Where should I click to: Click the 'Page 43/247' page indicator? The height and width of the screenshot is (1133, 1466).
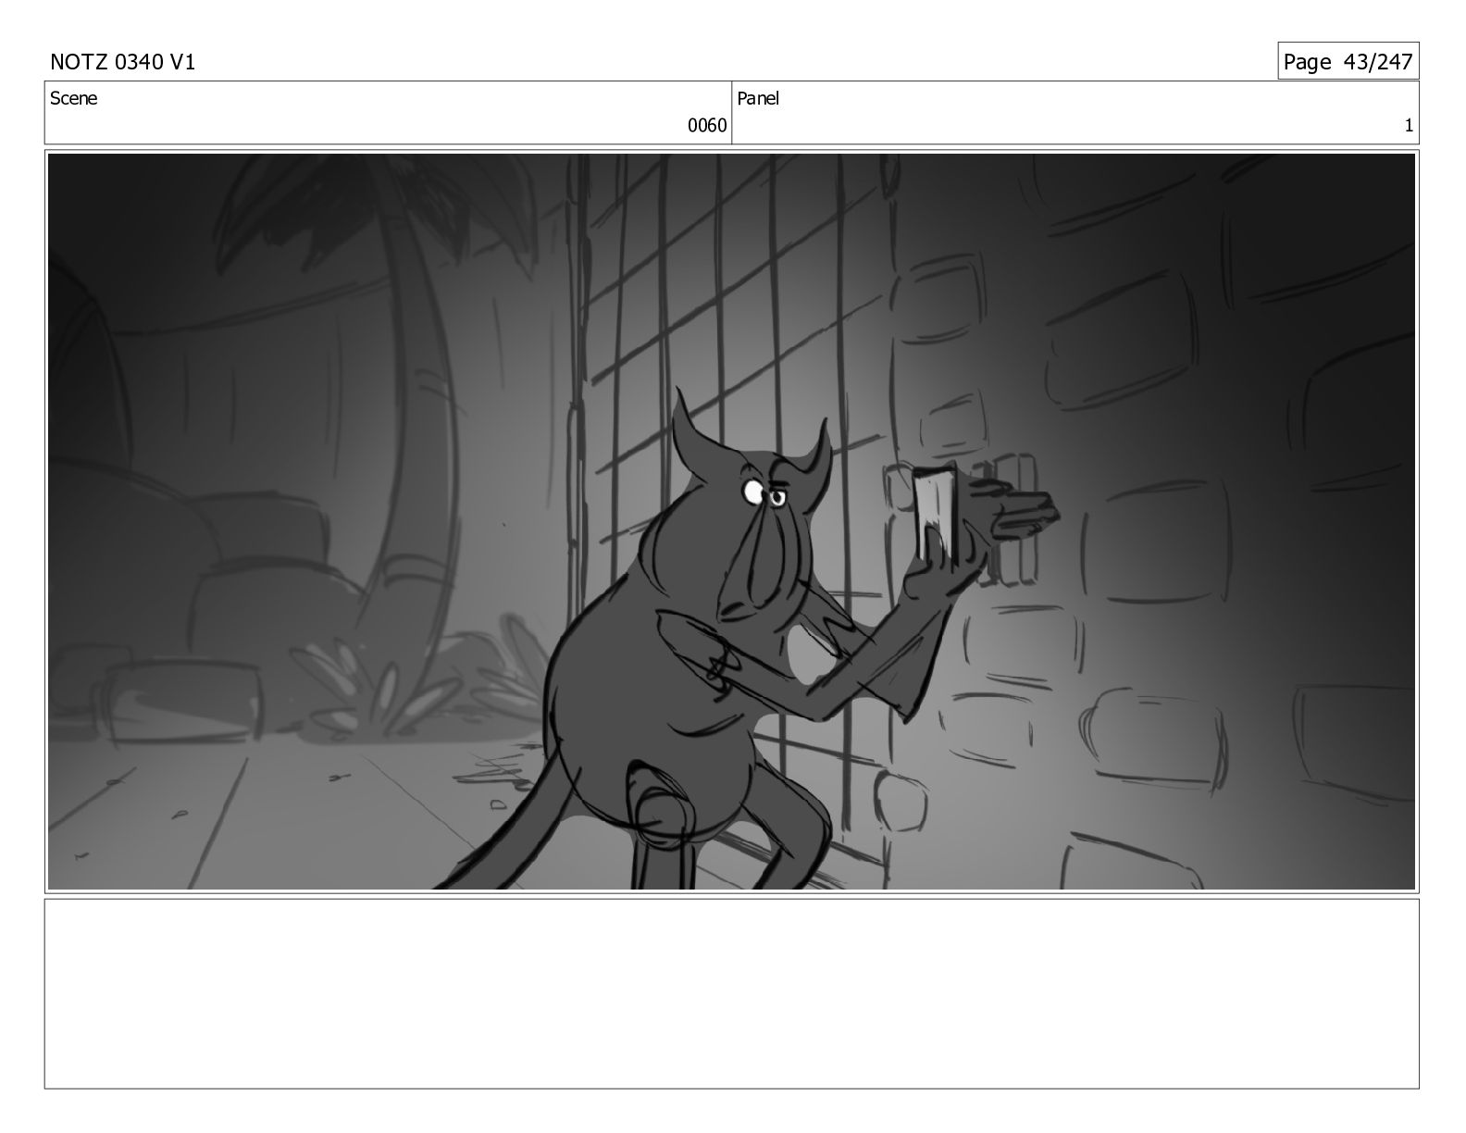(1348, 62)
